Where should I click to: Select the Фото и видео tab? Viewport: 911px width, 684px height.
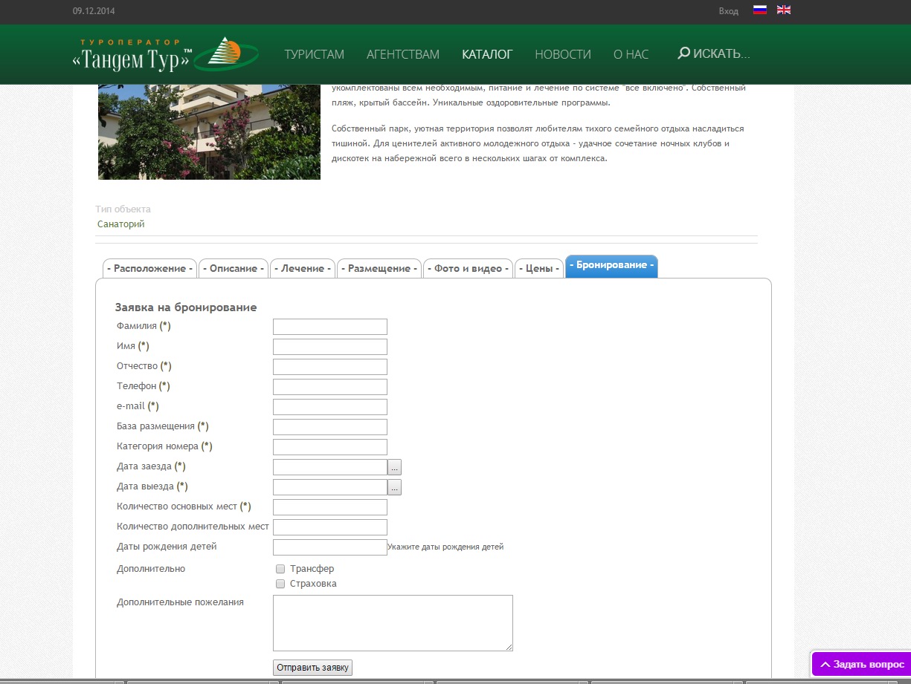(468, 268)
